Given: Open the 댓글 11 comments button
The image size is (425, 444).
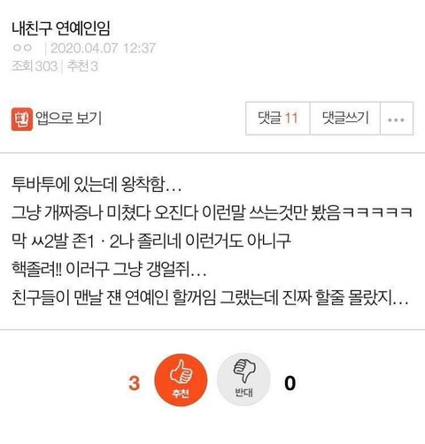Looking at the screenshot, I should coord(278,119).
